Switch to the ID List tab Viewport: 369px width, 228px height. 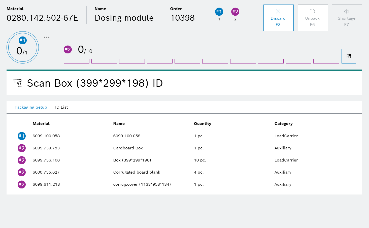(61, 107)
